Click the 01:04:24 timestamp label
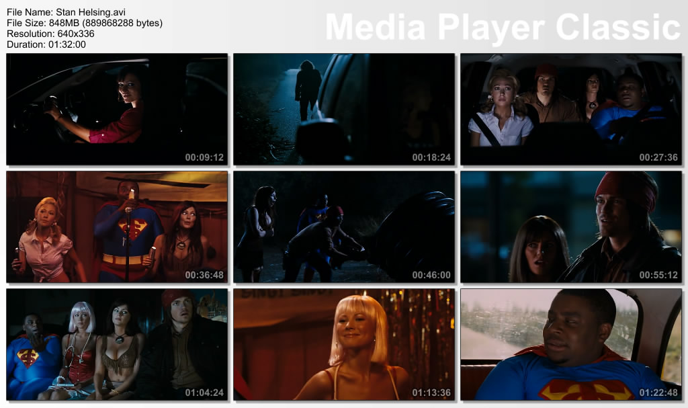This screenshot has height=408, width=688. point(204,393)
